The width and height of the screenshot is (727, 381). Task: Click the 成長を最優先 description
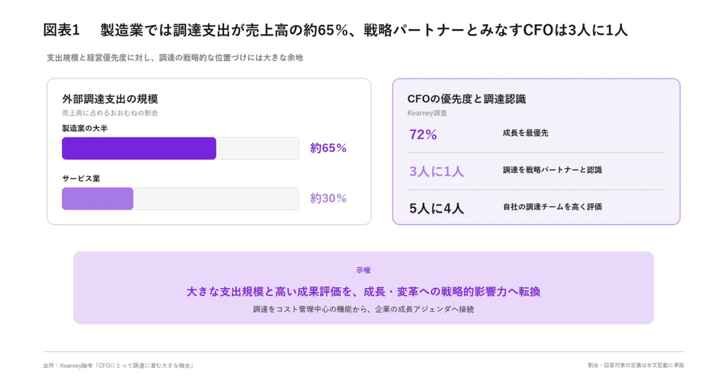526,133
